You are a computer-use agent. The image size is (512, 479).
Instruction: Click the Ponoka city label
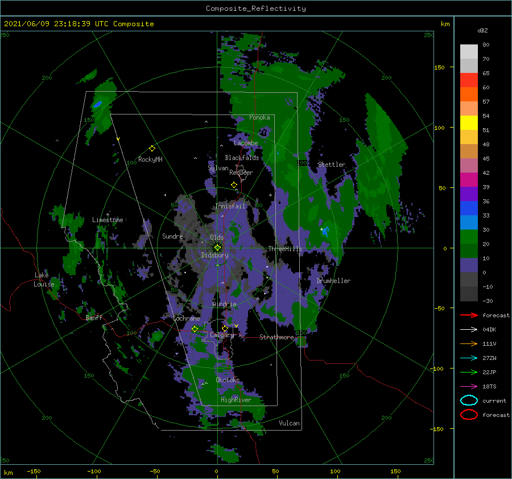click(259, 117)
